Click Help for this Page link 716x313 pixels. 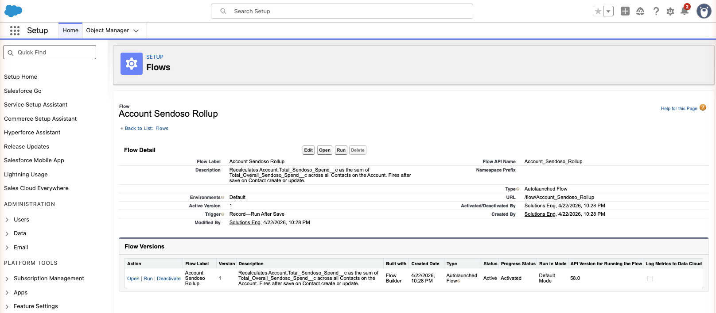tap(679, 109)
